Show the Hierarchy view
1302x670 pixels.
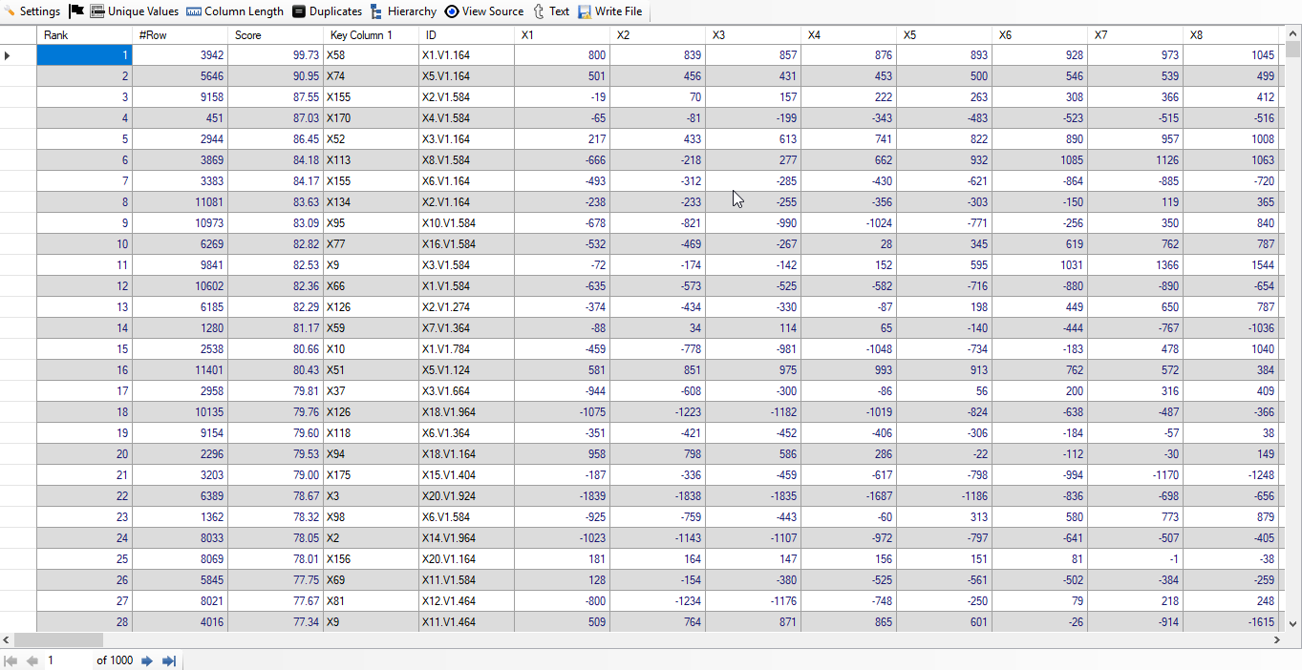point(403,11)
